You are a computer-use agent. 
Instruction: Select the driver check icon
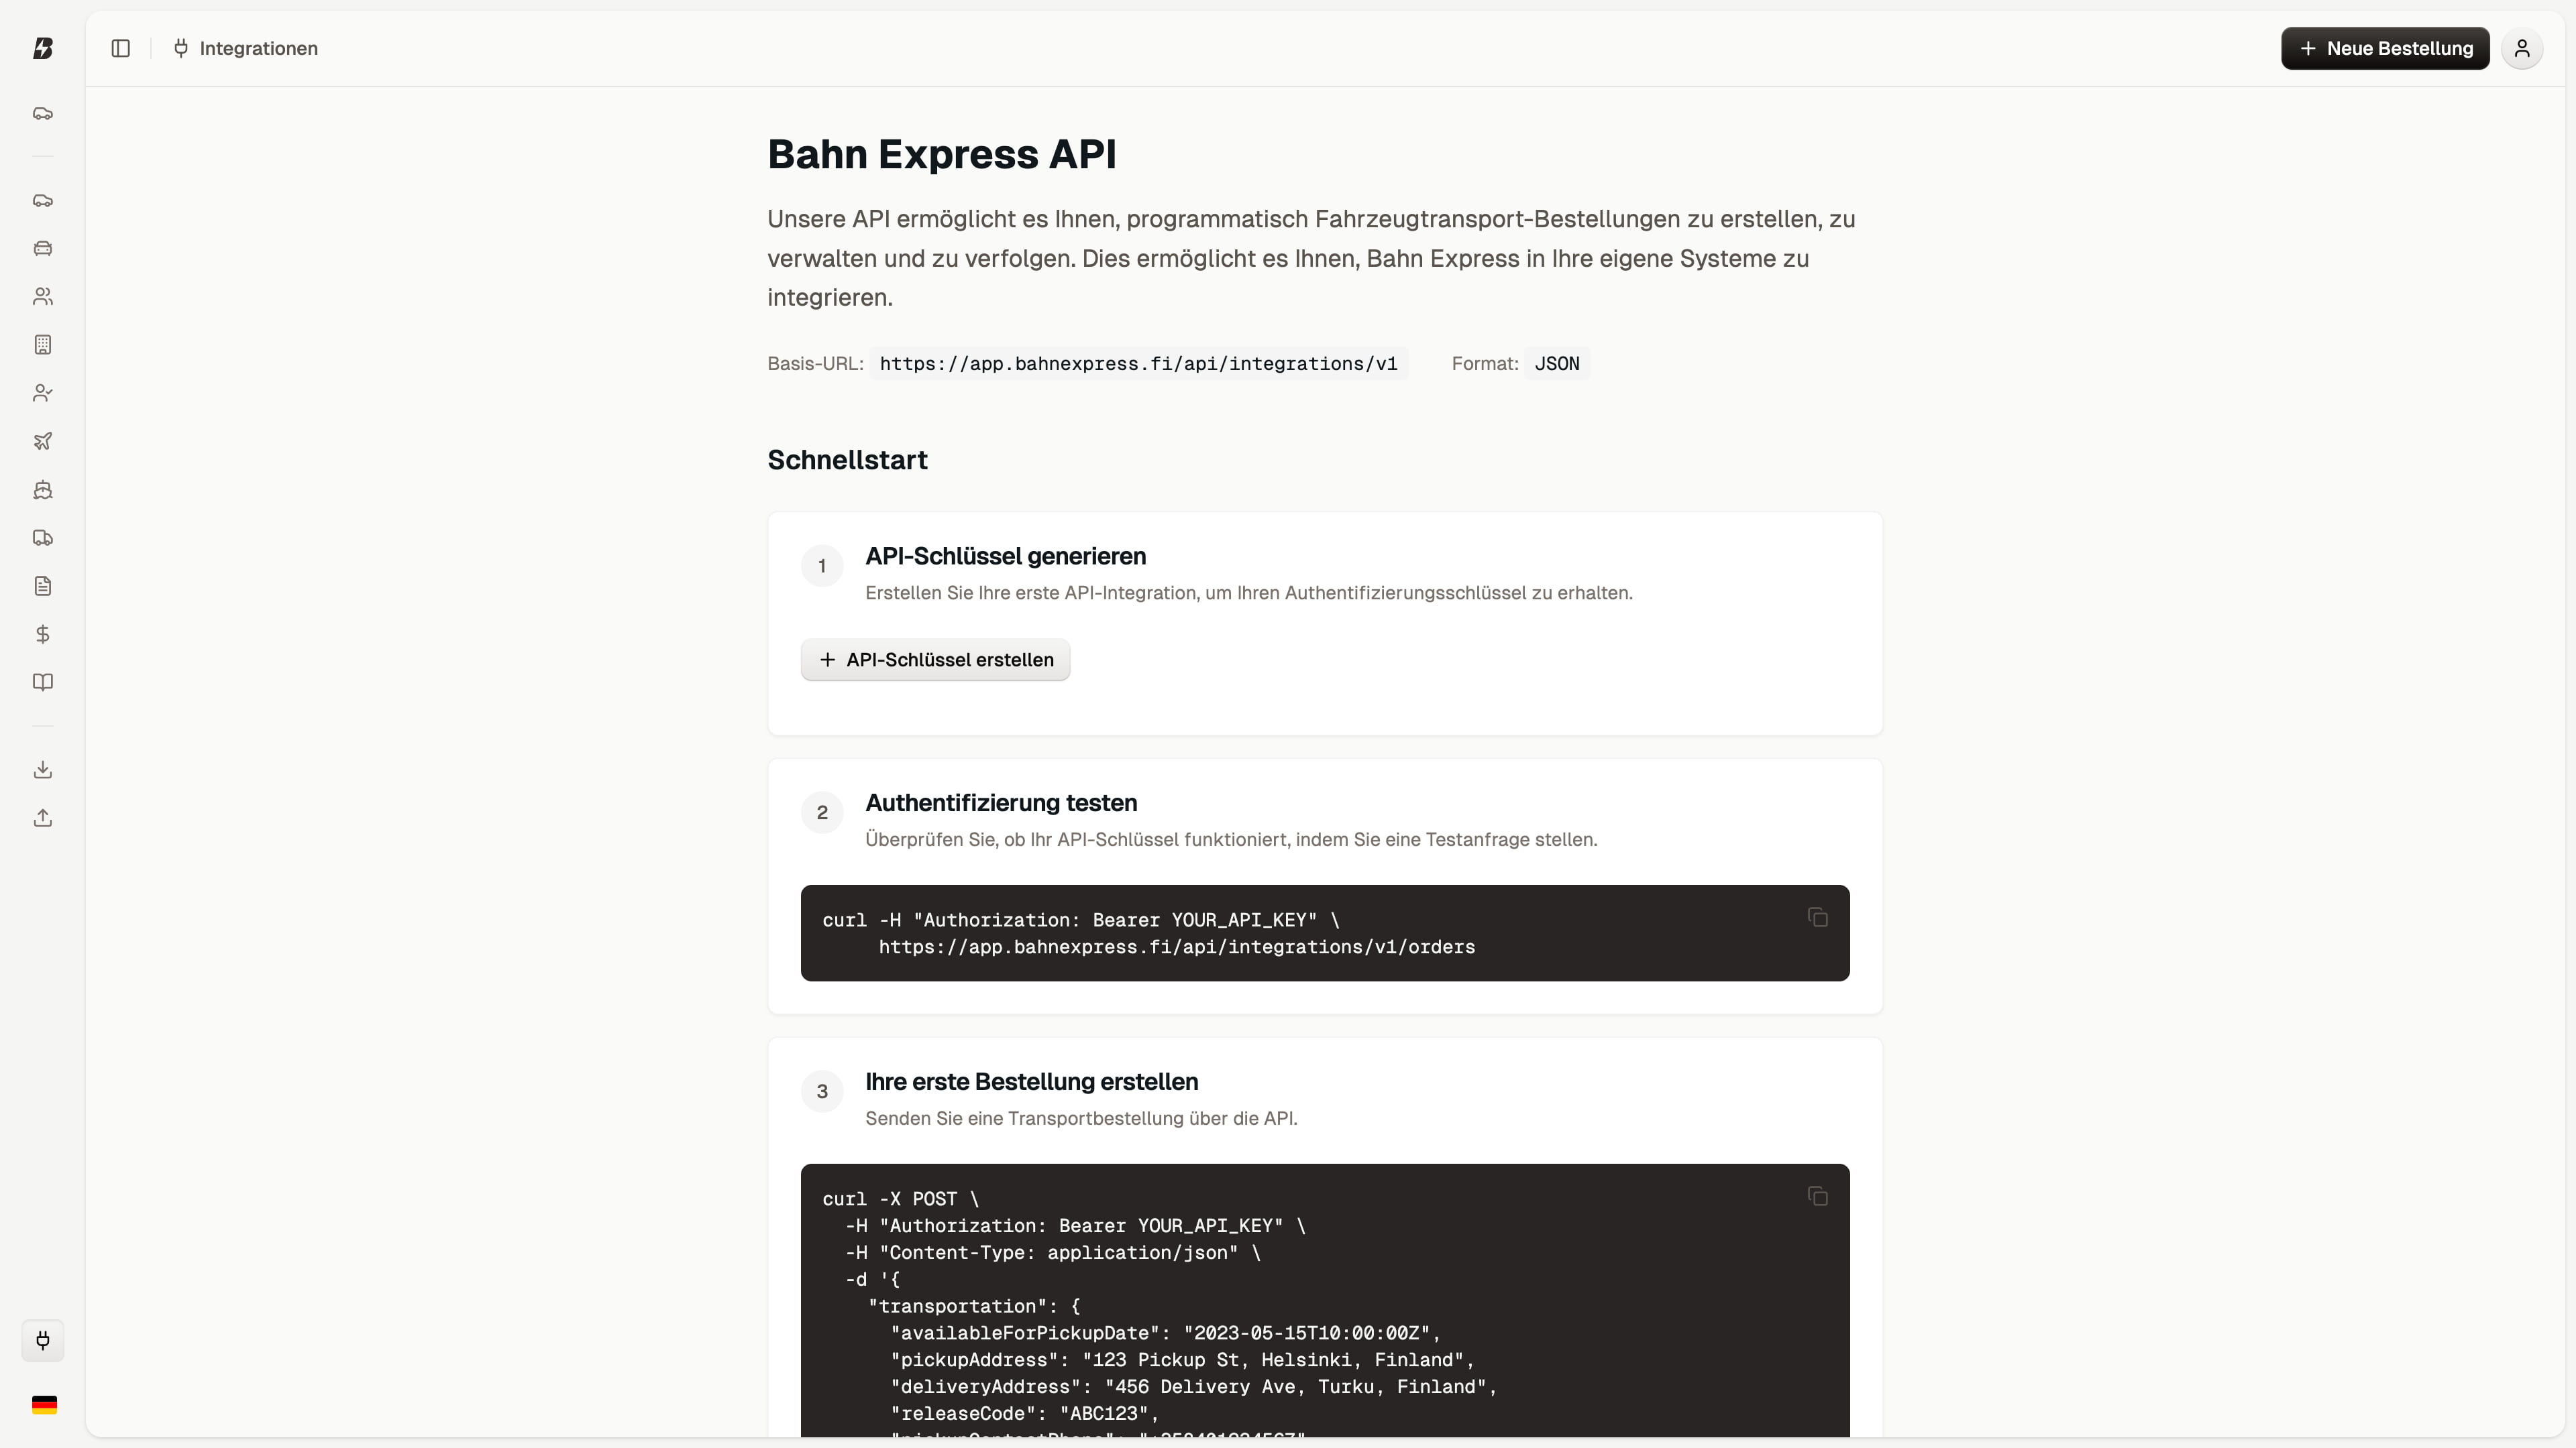tap(43, 391)
